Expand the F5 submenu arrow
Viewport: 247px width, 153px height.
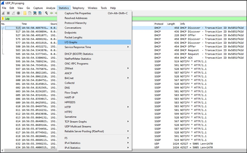click(128, 138)
